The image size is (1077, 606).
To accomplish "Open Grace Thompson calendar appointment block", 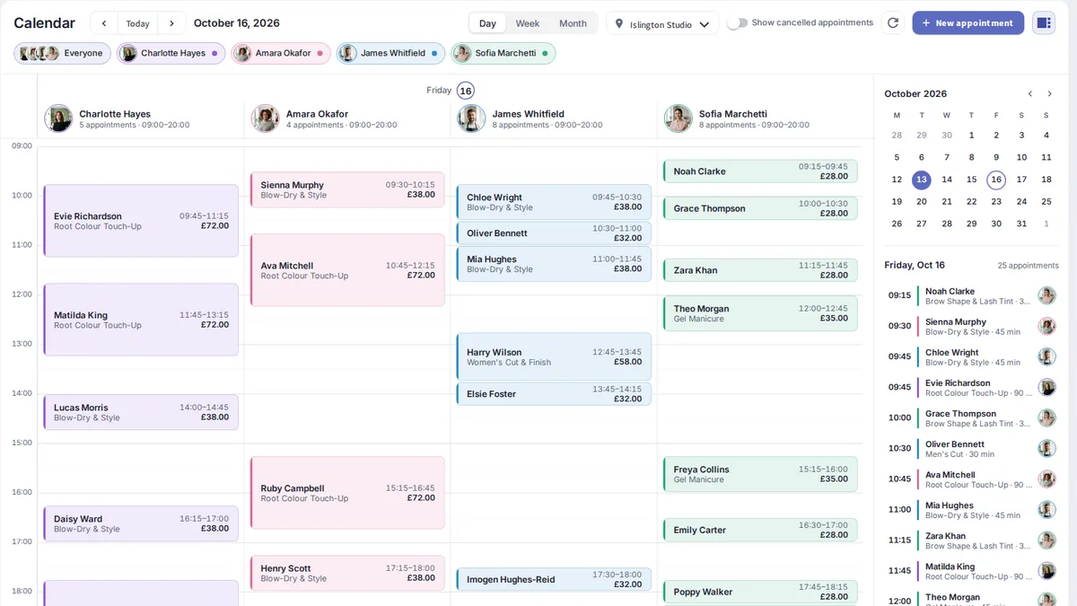I will 760,208.
